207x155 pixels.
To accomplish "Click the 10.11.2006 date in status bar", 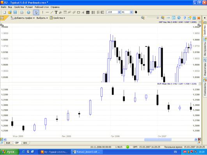I will [101, 147].
